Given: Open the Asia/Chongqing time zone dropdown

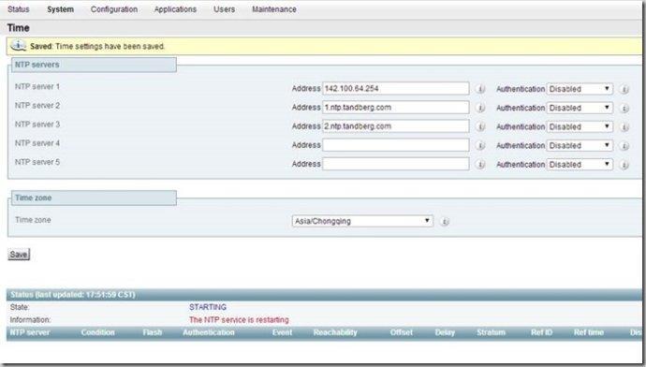Looking at the screenshot, I should [362, 221].
